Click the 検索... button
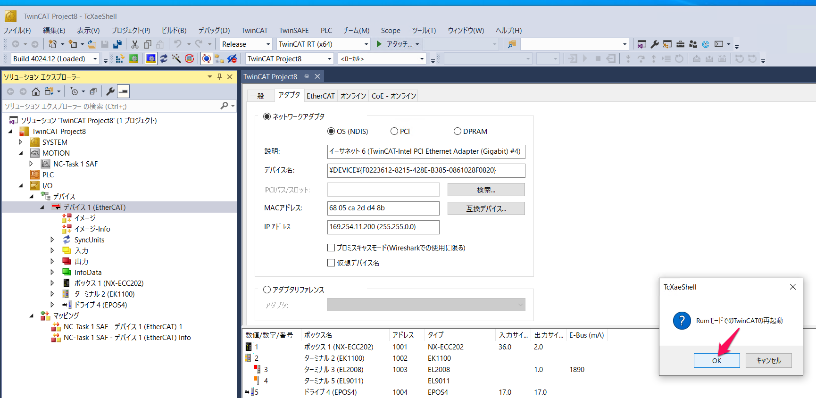Screen dimensions: 816x398 click(x=486, y=190)
